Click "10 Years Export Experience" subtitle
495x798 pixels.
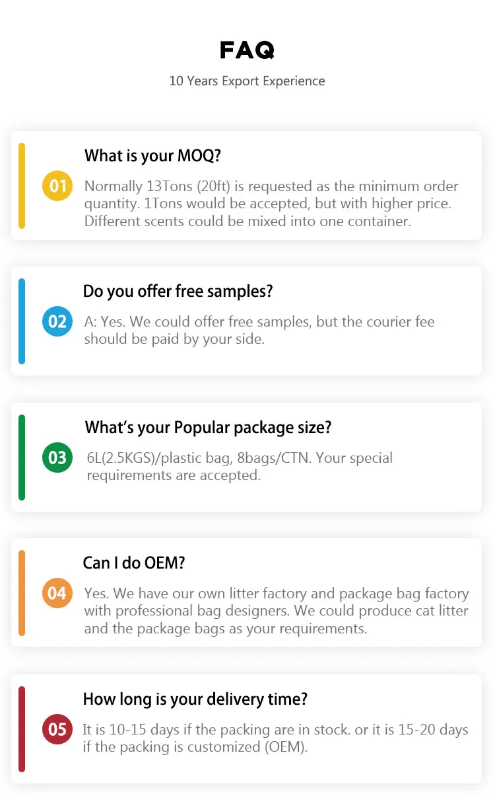click(x=247, y=81)
